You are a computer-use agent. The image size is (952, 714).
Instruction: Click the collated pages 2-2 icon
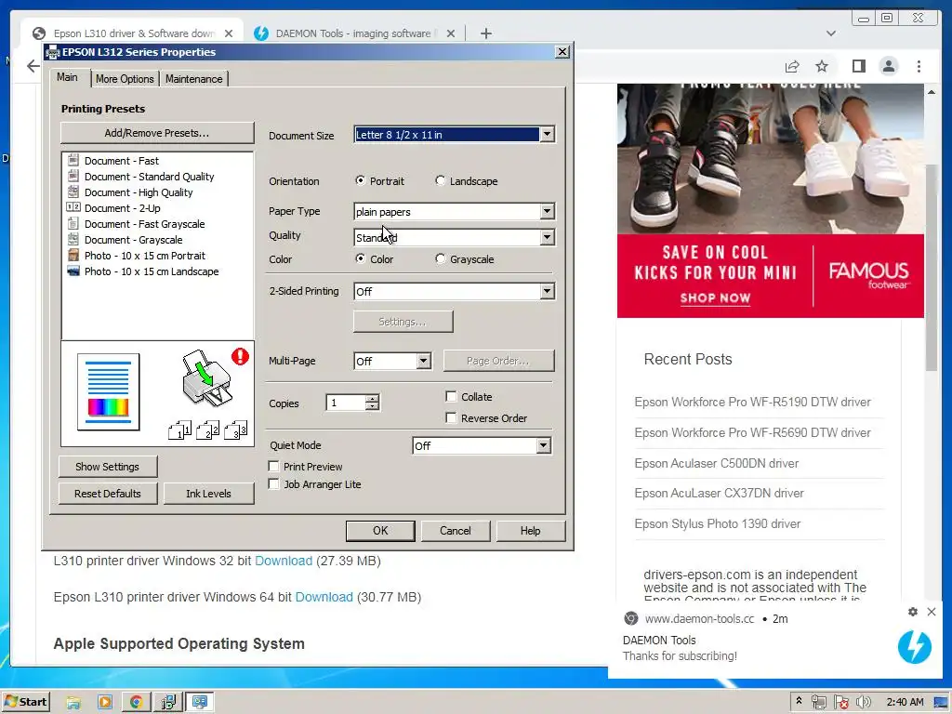[x=207, y=430]
